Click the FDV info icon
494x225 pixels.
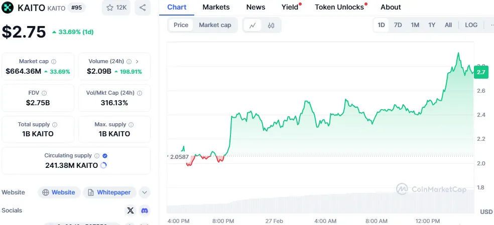click(x=44, y=93)
